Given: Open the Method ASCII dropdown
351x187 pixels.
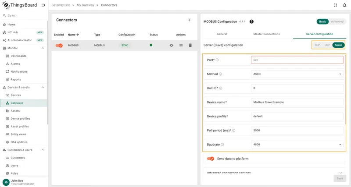Looking at the screenshot, I should 297,74.
